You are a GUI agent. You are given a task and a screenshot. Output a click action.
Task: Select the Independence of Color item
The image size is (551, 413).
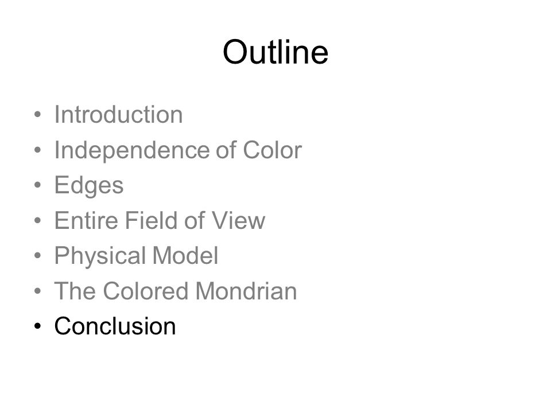[178, 150]
